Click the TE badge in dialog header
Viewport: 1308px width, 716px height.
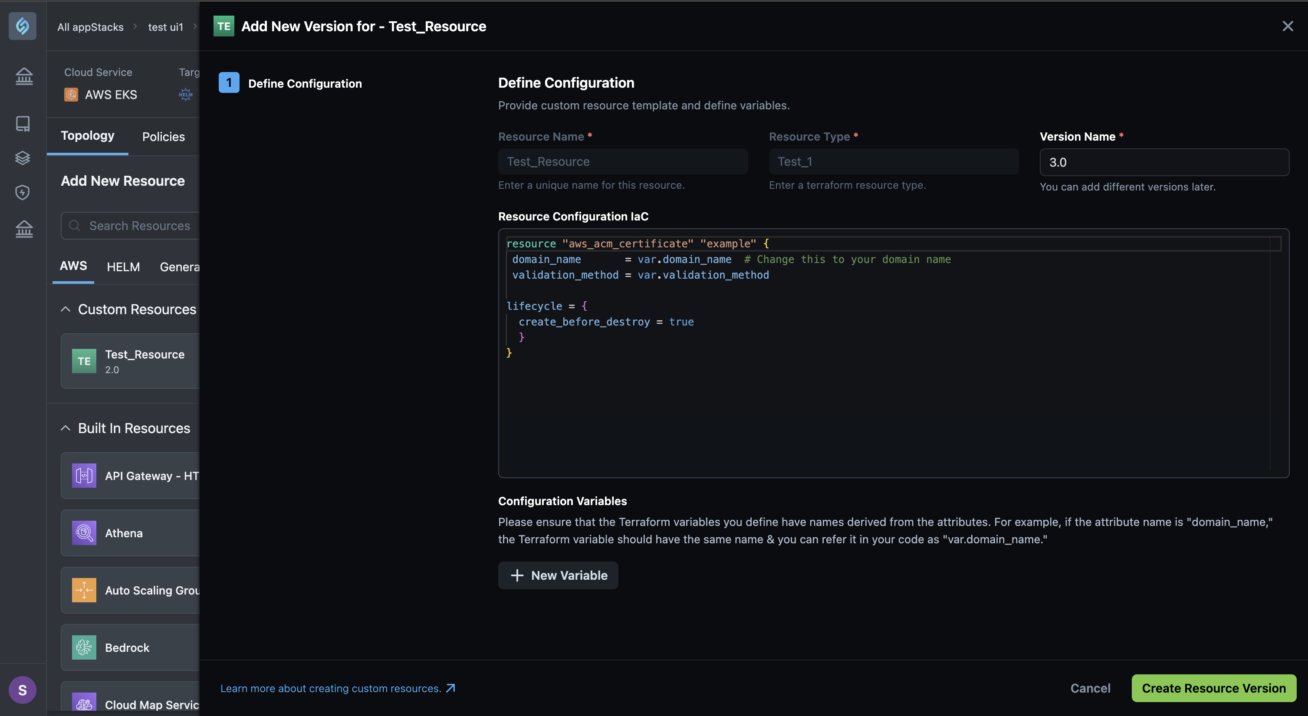coord(223,26)
